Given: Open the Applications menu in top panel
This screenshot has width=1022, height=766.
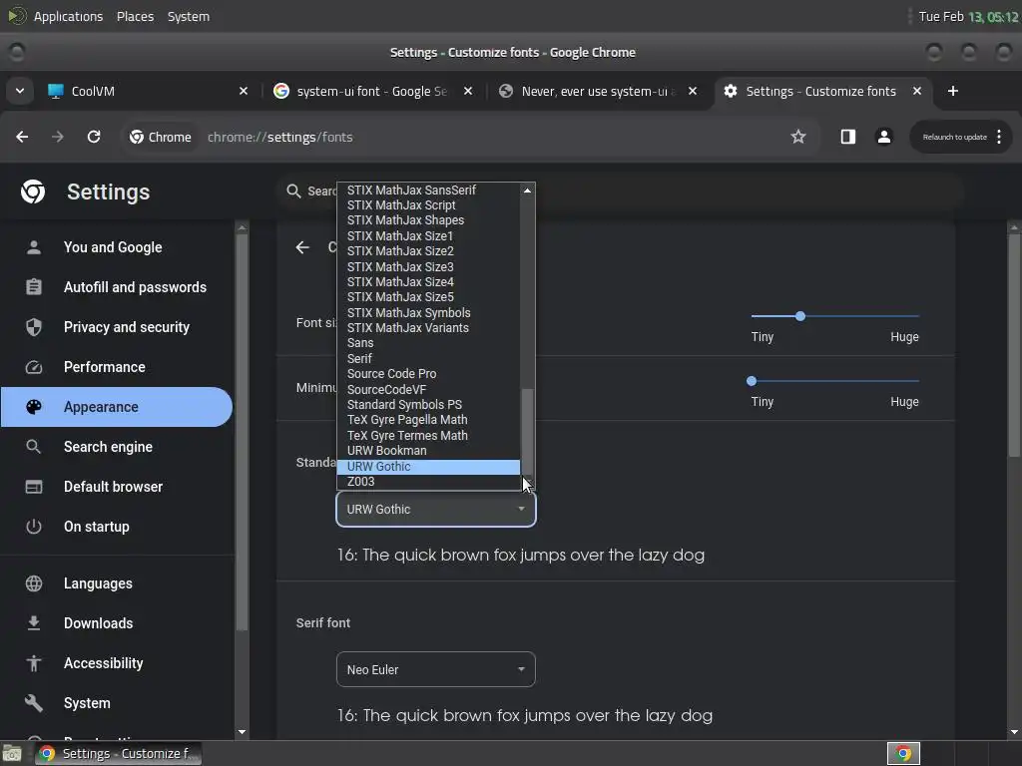Looking at the screenshot, I should (x=68, y=16).
